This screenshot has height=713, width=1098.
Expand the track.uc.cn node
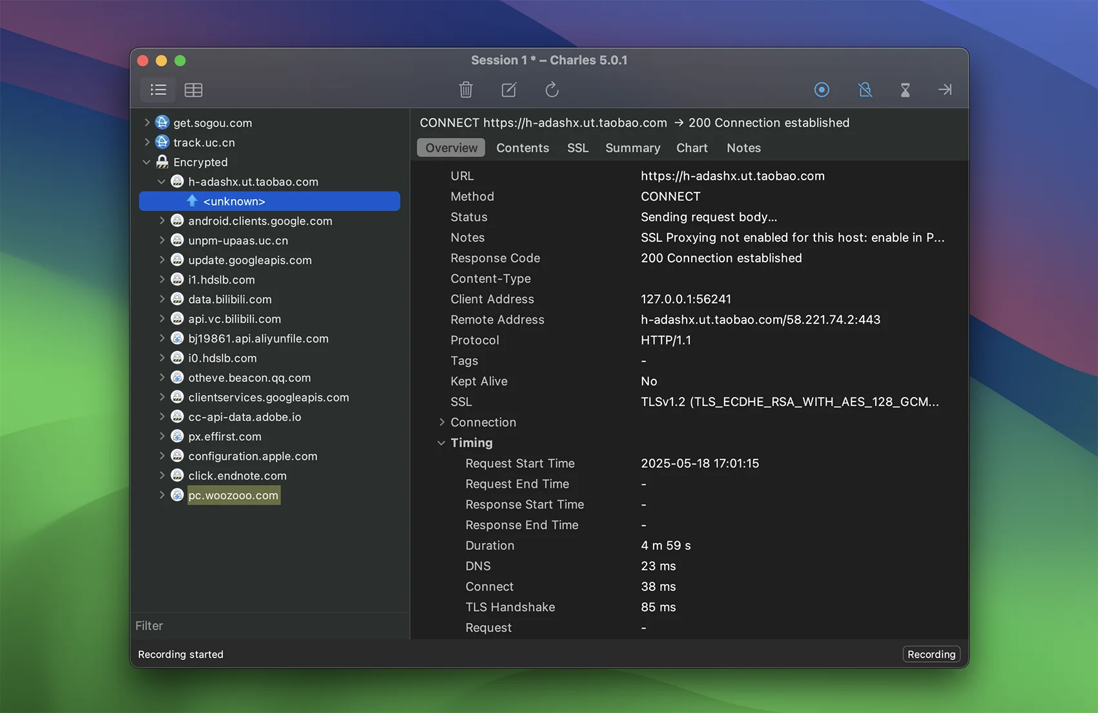pyautogui.click(x=147, y=142)
